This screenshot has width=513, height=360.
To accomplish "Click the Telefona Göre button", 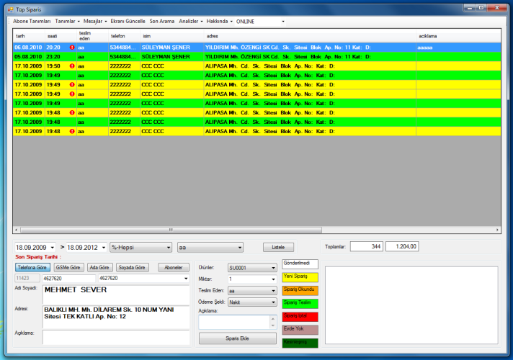I will coord(32,267).
